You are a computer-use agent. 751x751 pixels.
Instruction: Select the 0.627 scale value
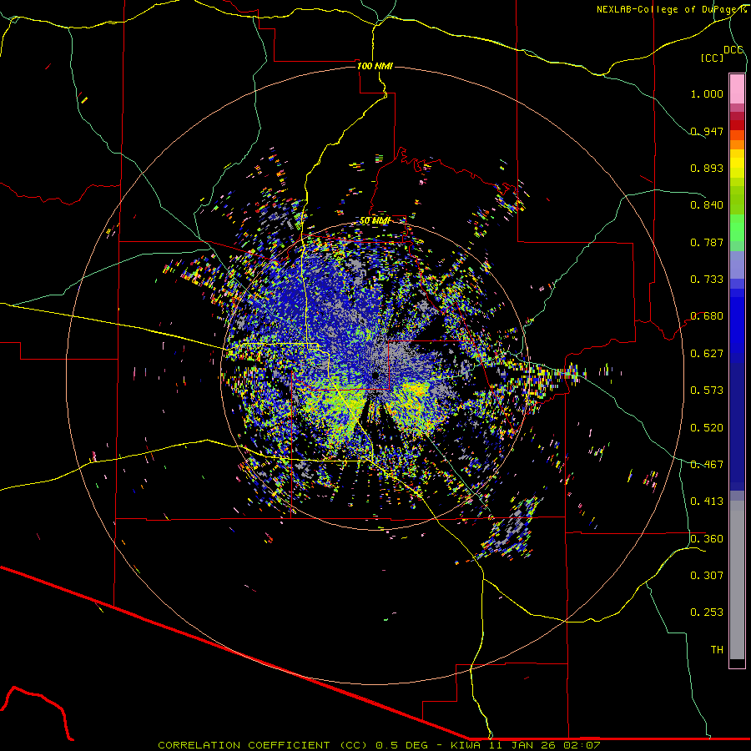[707, 354]
